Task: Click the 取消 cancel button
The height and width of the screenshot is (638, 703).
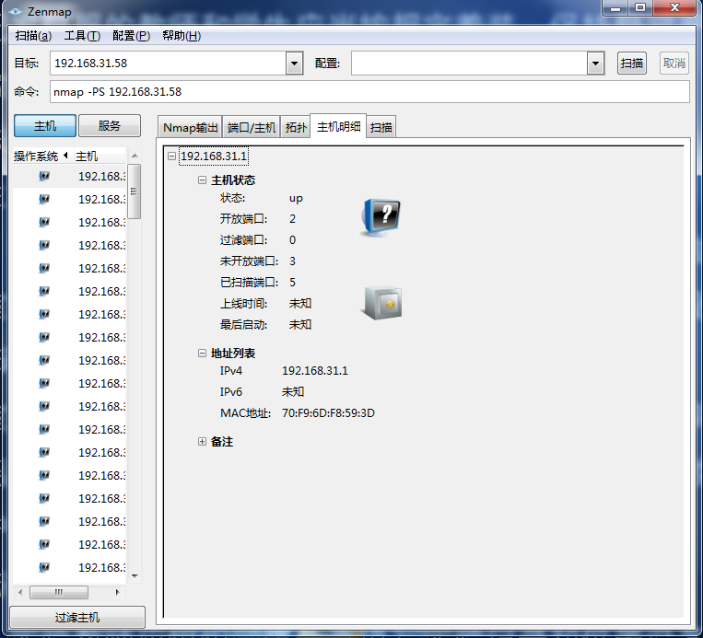Action: coord(674,64)
